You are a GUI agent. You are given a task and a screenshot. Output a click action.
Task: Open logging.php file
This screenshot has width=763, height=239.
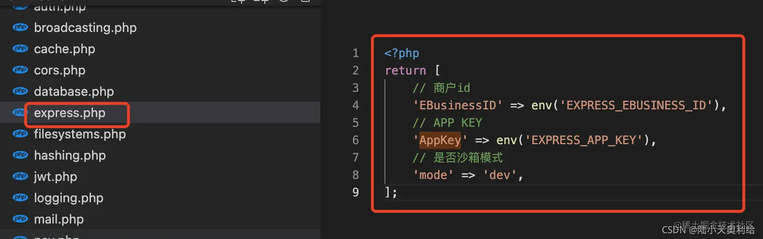69,198
